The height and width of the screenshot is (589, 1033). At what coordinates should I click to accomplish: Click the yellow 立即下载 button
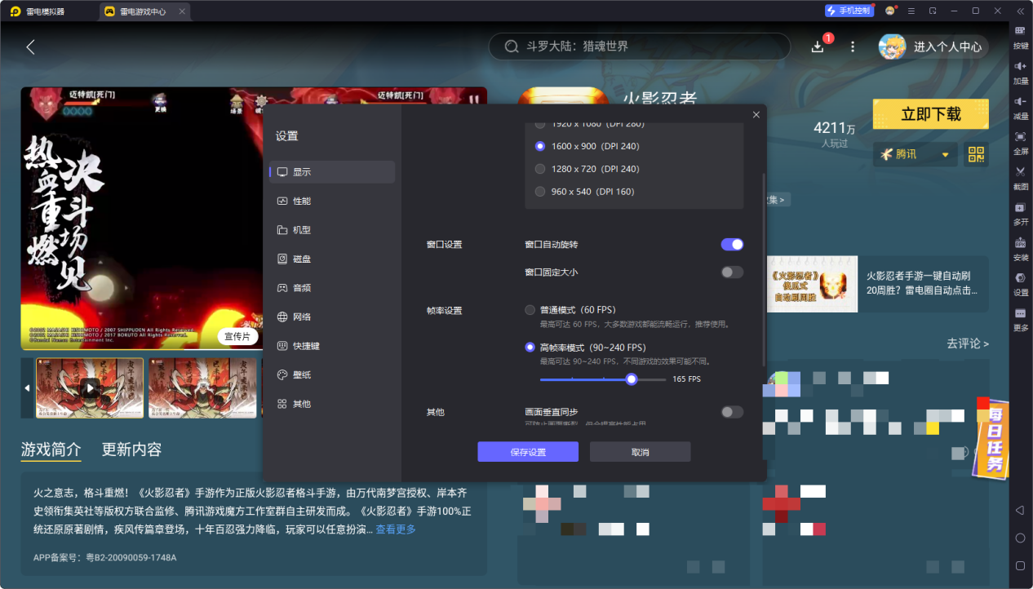(x=931, y=114)
